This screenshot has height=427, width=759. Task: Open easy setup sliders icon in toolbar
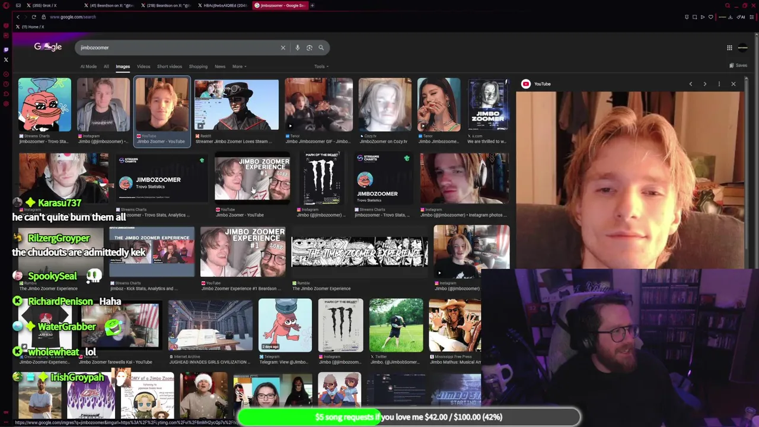(x=751, y=17)
